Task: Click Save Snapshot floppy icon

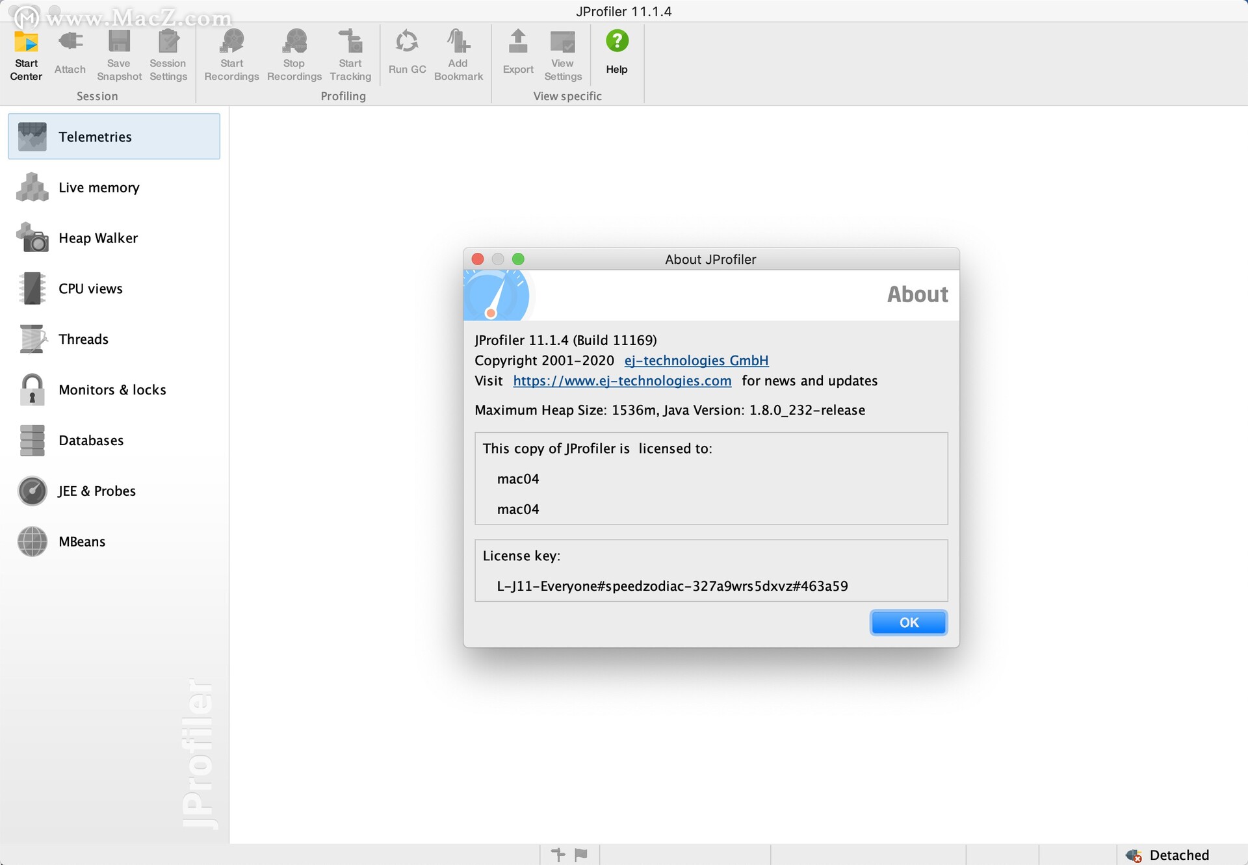Action: click(x=119, y=41)
